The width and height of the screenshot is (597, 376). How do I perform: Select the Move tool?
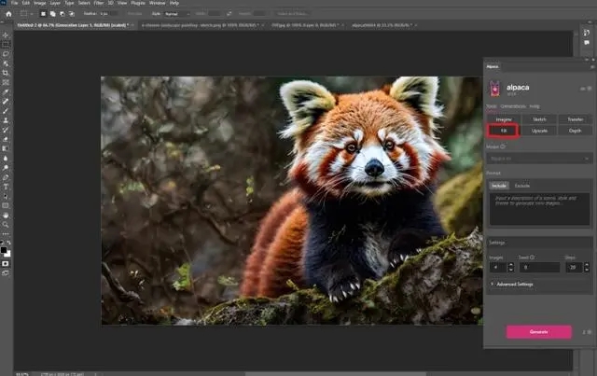(x=6, y=35)
